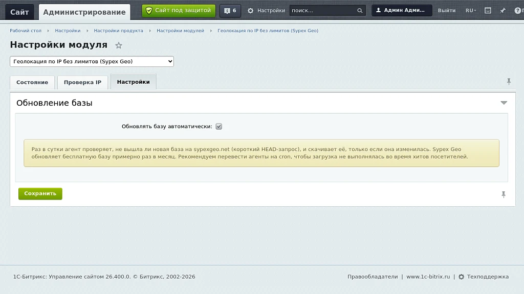Viewport: 524px width, 294px height.
Task: Open Правообладатели footer link
Action: (x=373, y=277)
